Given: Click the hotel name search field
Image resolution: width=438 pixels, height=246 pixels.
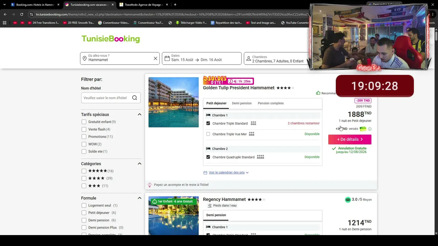Looking at the screenshot, I should coord(111,98).
